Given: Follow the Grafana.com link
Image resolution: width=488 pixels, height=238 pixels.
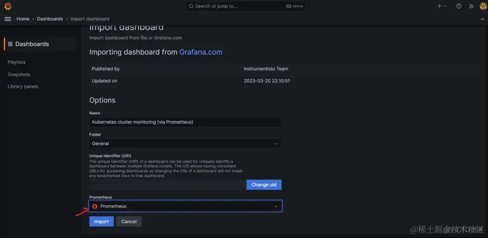Looking at the screenshot, I should (201, 52).
